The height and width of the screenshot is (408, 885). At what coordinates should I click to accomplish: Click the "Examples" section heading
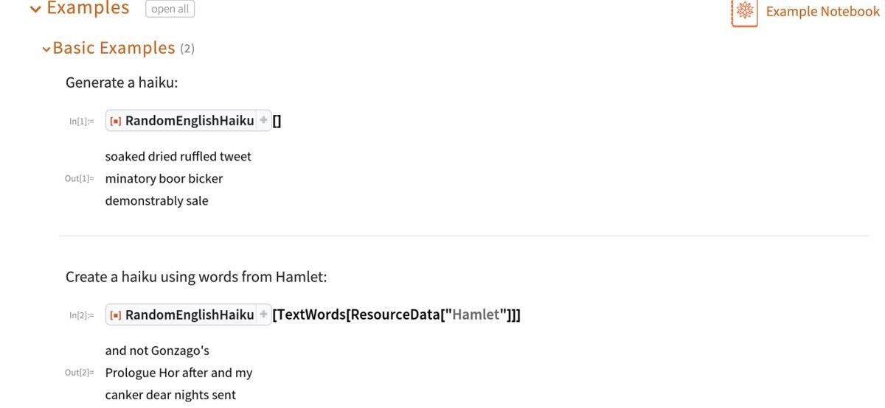coord(88,8)
